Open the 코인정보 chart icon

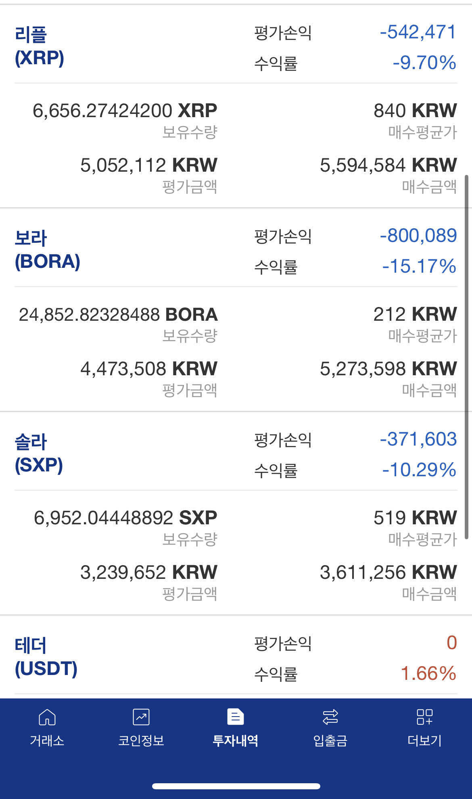pyautogui.click(x=141, y=717)
